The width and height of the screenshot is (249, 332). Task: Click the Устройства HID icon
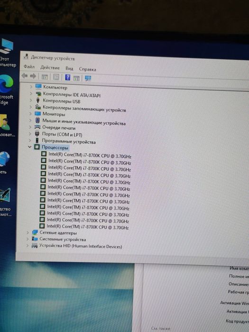tap(35, 246)
